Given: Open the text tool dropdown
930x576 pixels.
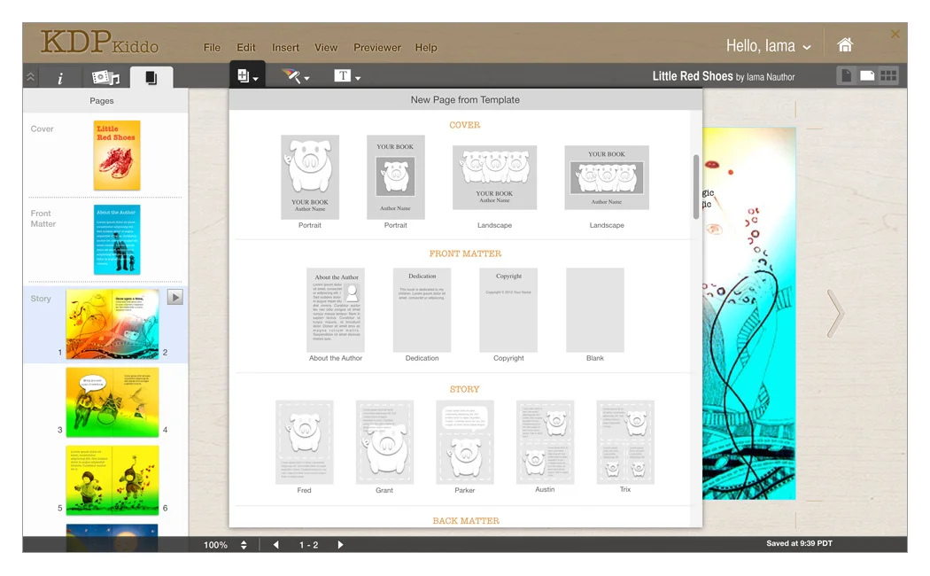Looking at the screenshot, I should click(346, 76).
